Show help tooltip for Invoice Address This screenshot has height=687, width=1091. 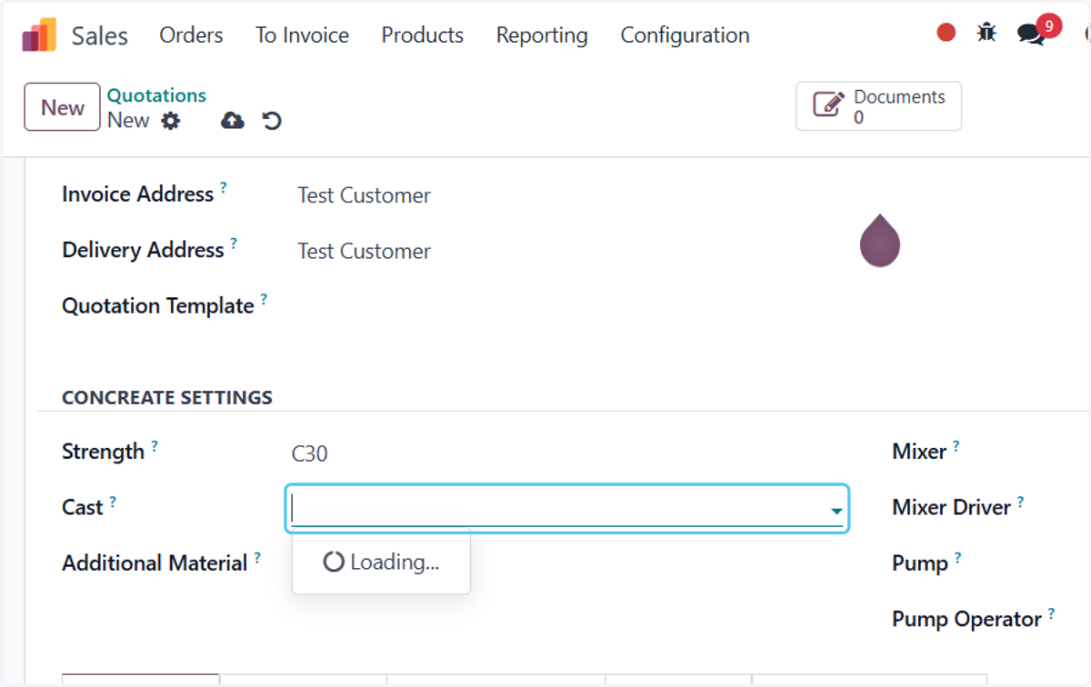click(223, 187)
